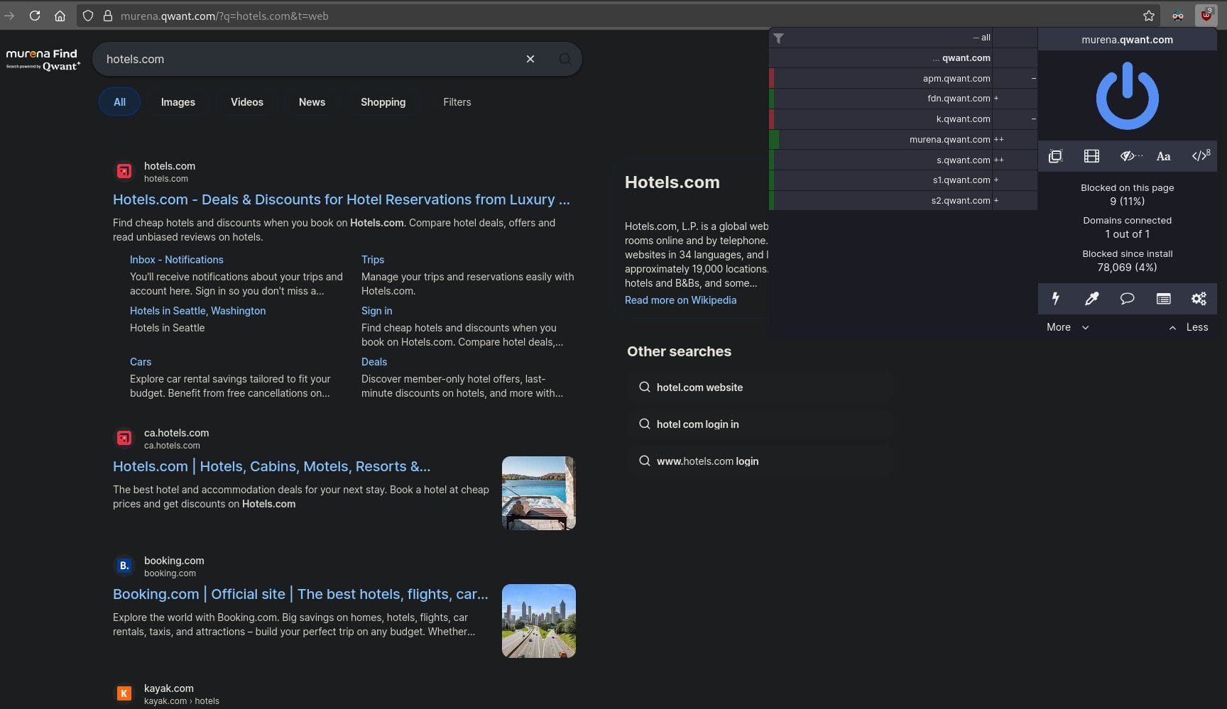Click the filter funnel icon in domain list
Screen dimensions: 1227x709
[x=778, y=38]
